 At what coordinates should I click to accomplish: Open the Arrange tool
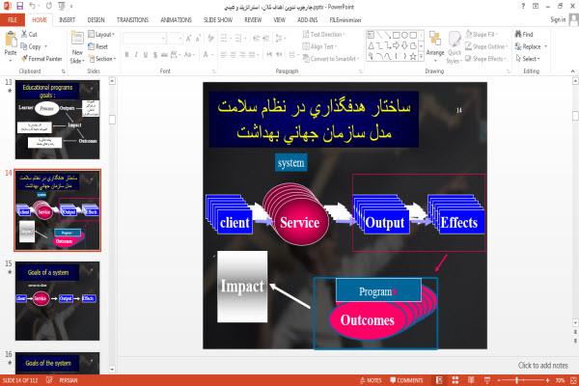[x=435, y=44]
